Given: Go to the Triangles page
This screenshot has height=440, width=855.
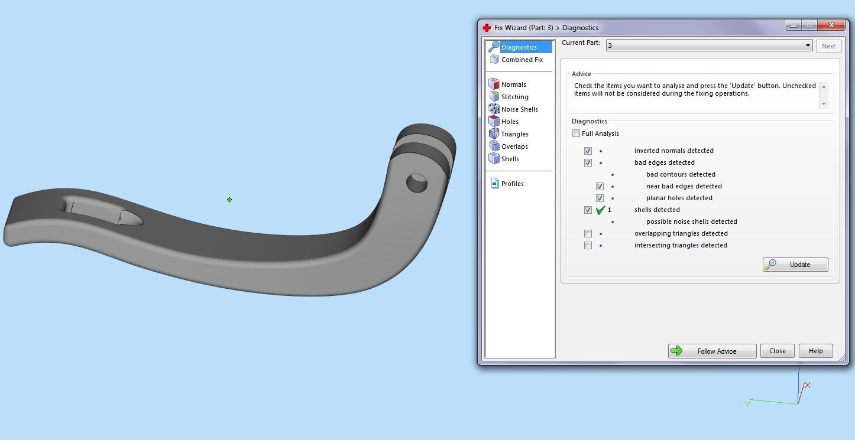Looking at the screenshot, I should pyautogui.click(x=515, y=134).
